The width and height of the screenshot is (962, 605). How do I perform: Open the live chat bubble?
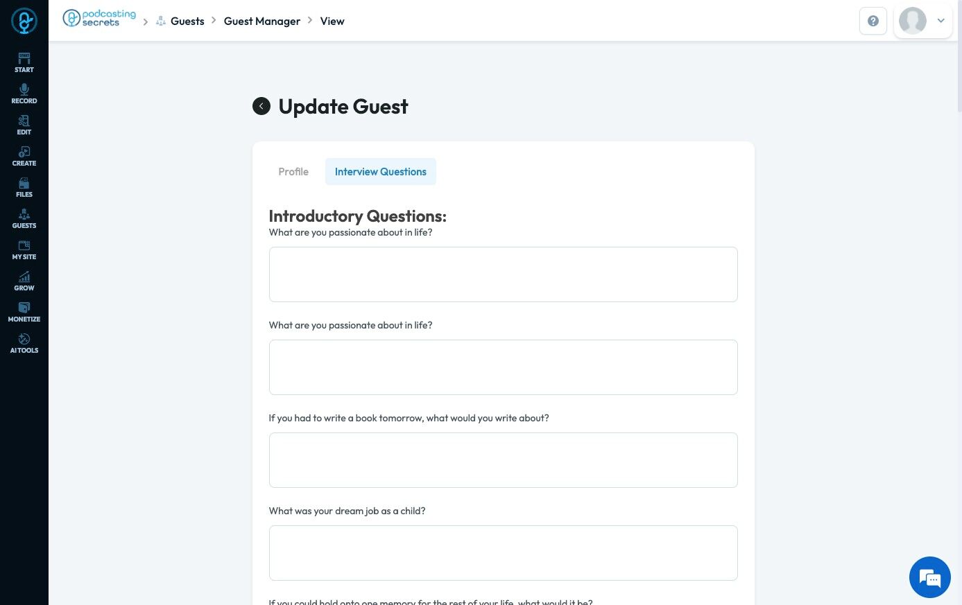929,577
